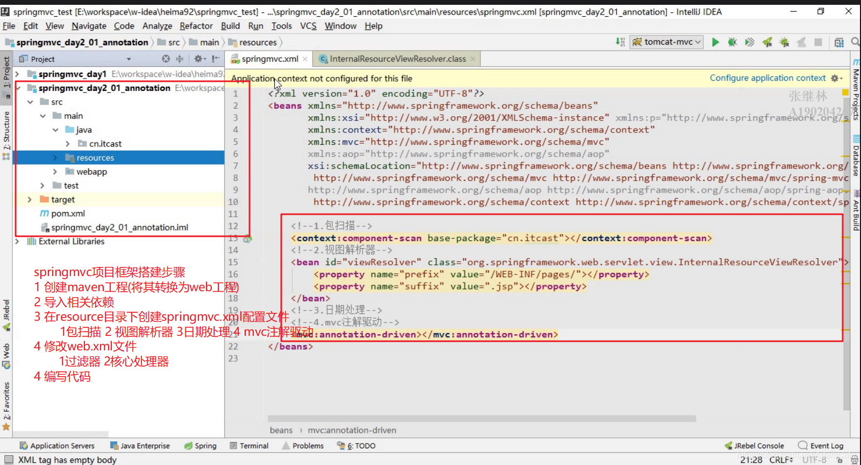Click the Debug bug icon
Screen dimensions: 861x465
click(732, 42)
